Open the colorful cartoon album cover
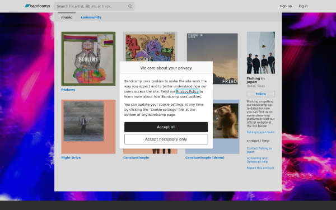The width and height of the screenshot is (336, 210). click(x=150, y=46)
